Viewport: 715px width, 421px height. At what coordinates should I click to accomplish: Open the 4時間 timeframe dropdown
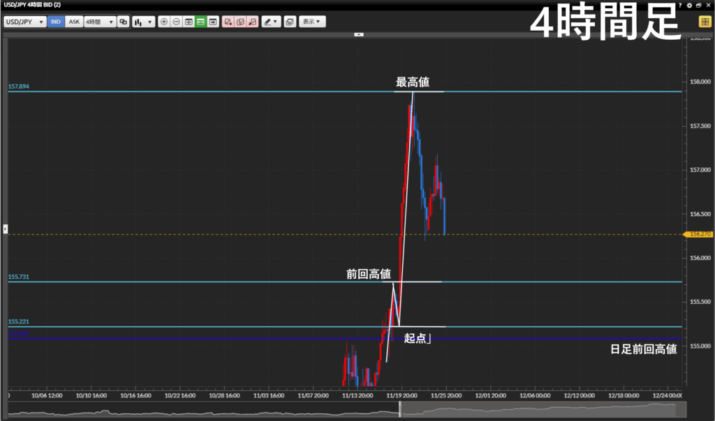(x=99, y=22)
